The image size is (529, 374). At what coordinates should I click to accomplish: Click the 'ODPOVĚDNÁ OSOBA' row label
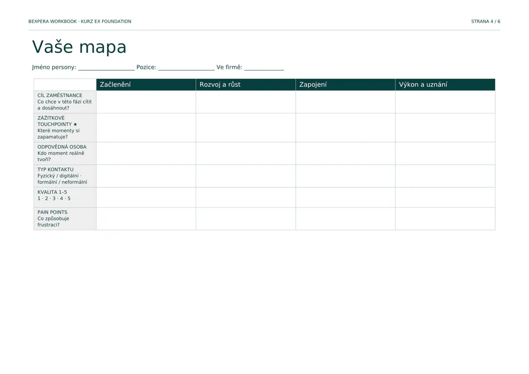[x=62, y=147]
